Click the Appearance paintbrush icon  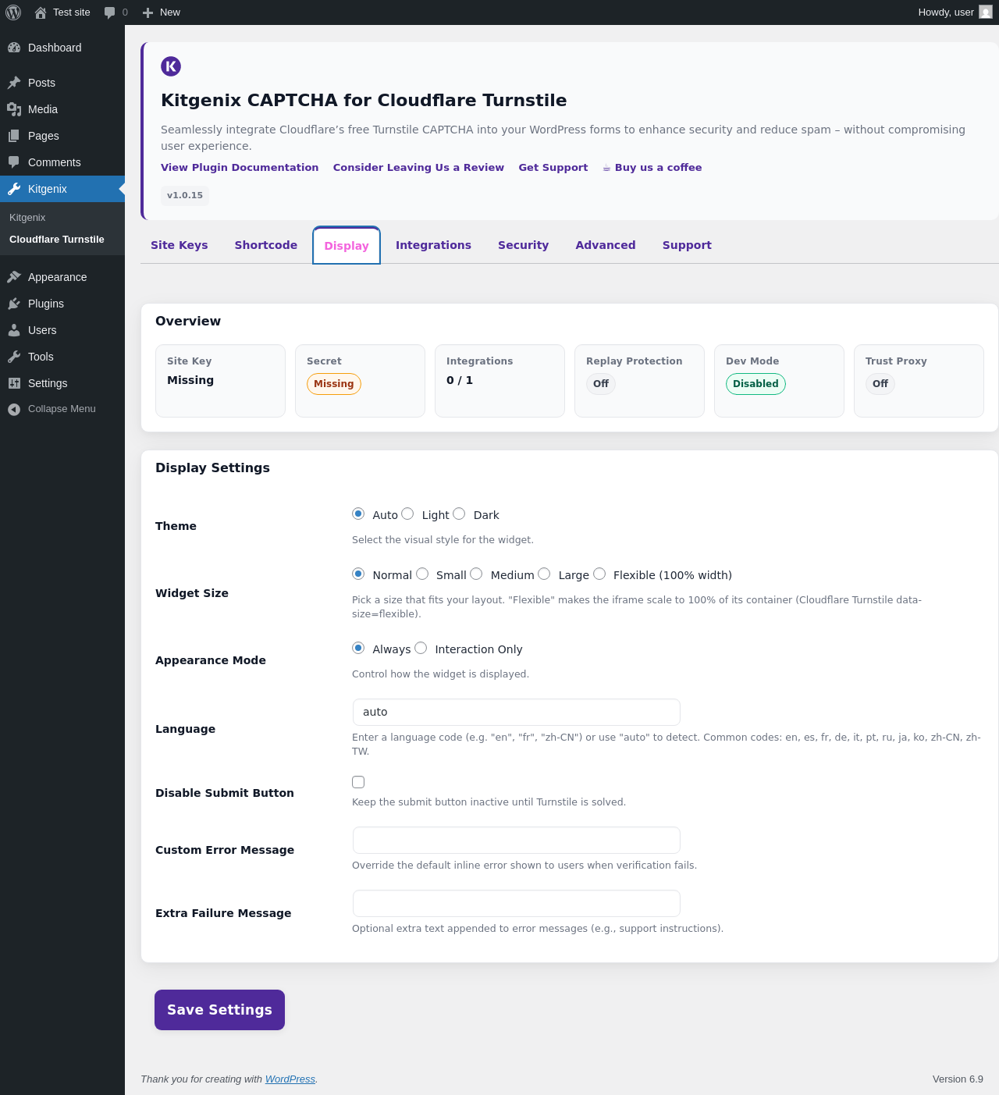tap(14, 277)
